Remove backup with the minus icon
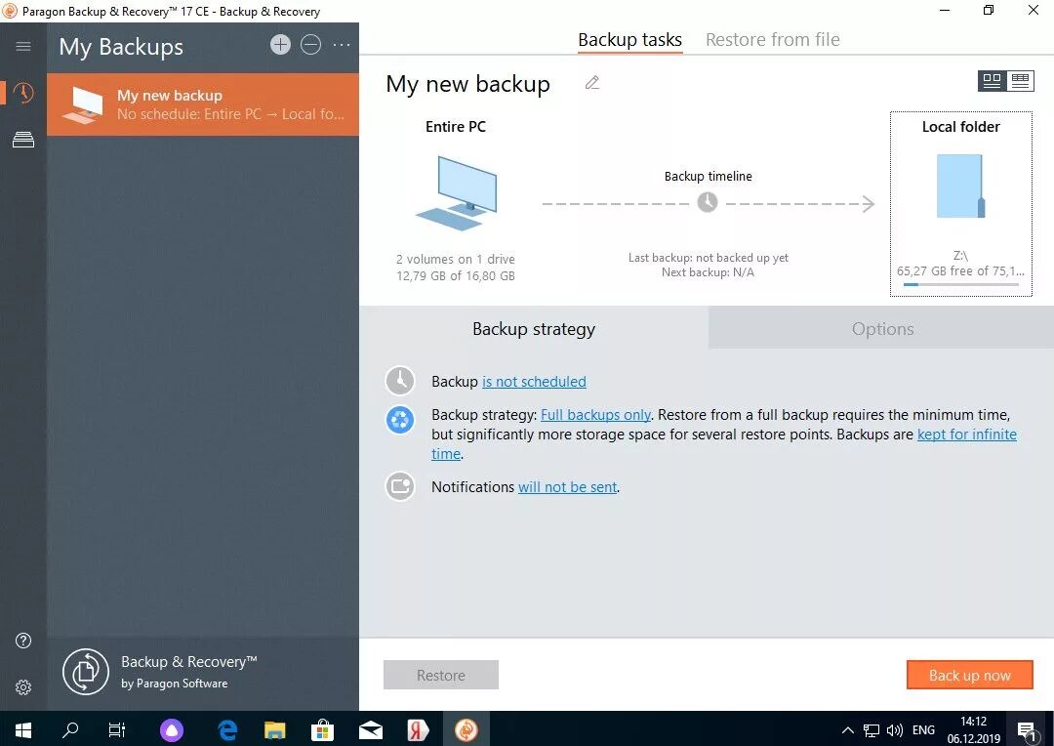The height and width of the screenshot is (746, 1054). (310, 45)
